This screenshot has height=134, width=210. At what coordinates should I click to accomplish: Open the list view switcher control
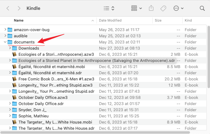click(109, 8)
